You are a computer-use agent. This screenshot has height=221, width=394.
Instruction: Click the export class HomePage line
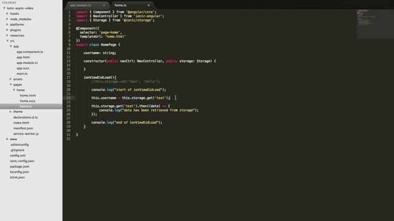(x=98, y=45)
